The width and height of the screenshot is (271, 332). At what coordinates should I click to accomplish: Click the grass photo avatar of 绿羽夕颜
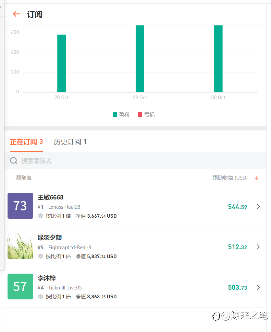(x=20, y=246)
